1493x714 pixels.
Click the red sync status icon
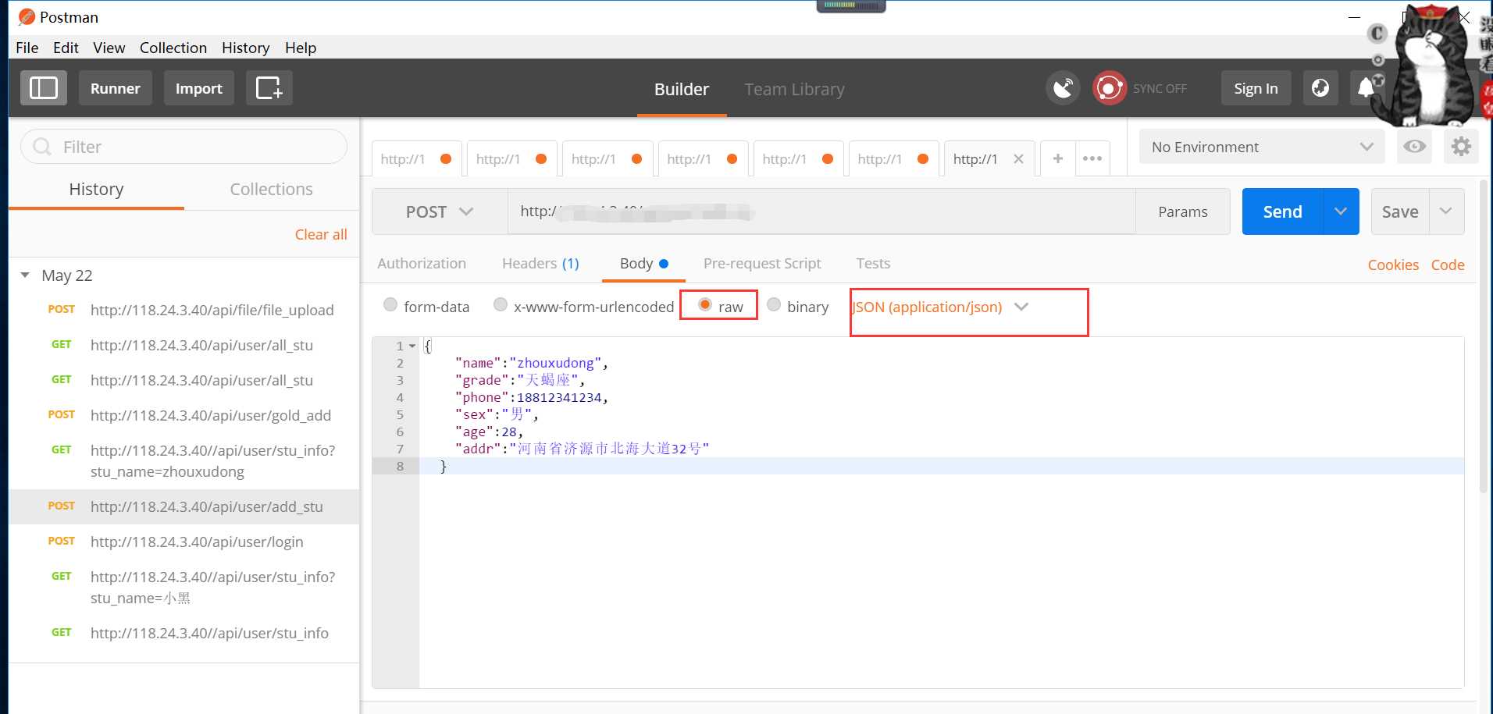1109,88
